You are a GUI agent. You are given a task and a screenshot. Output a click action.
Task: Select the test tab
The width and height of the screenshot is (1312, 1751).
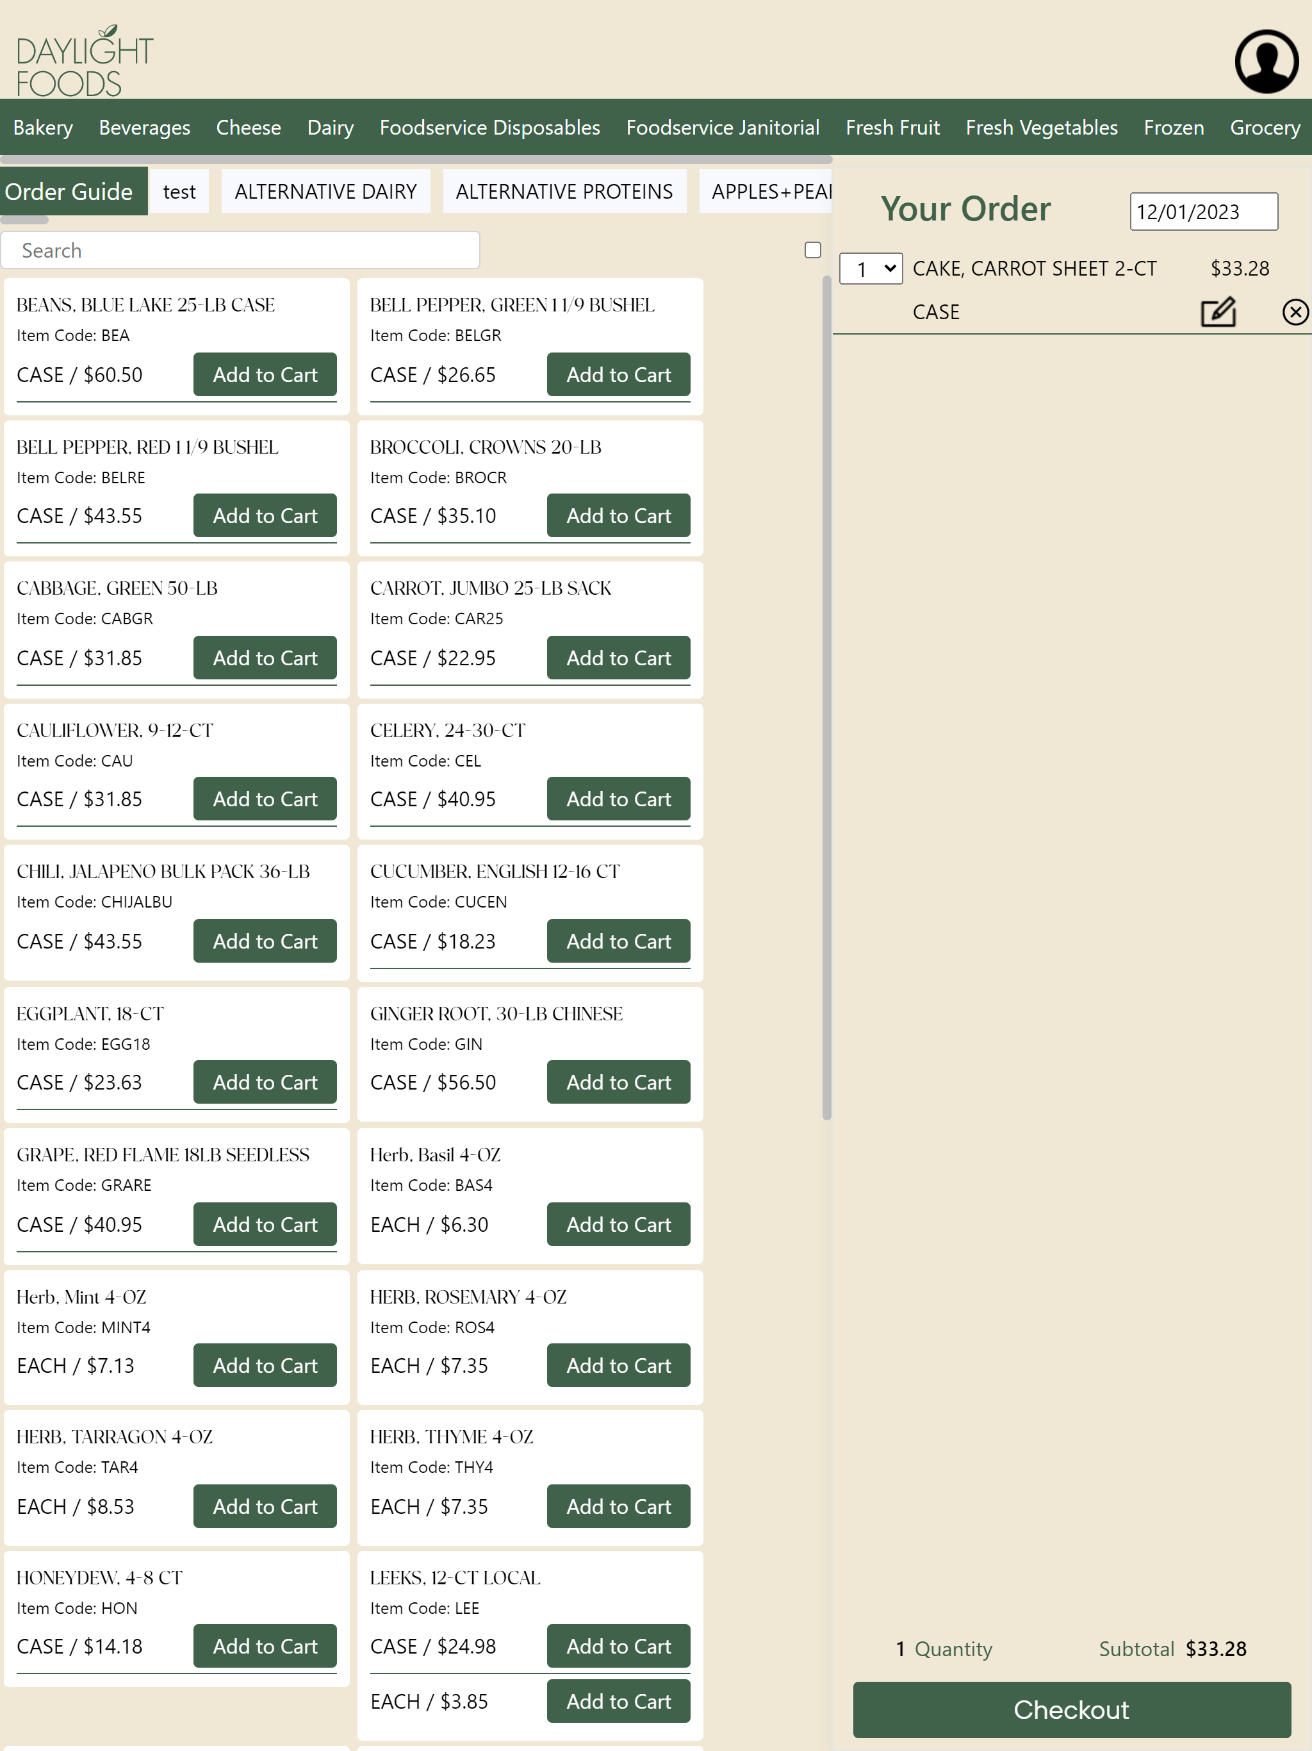[179, 192]
